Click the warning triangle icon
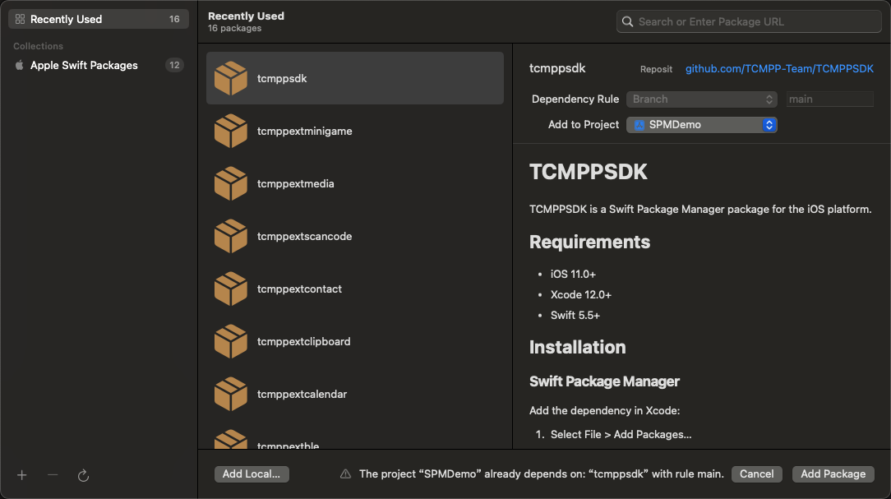The height and width of the screenshot is (499, 891). pos(345,474)
